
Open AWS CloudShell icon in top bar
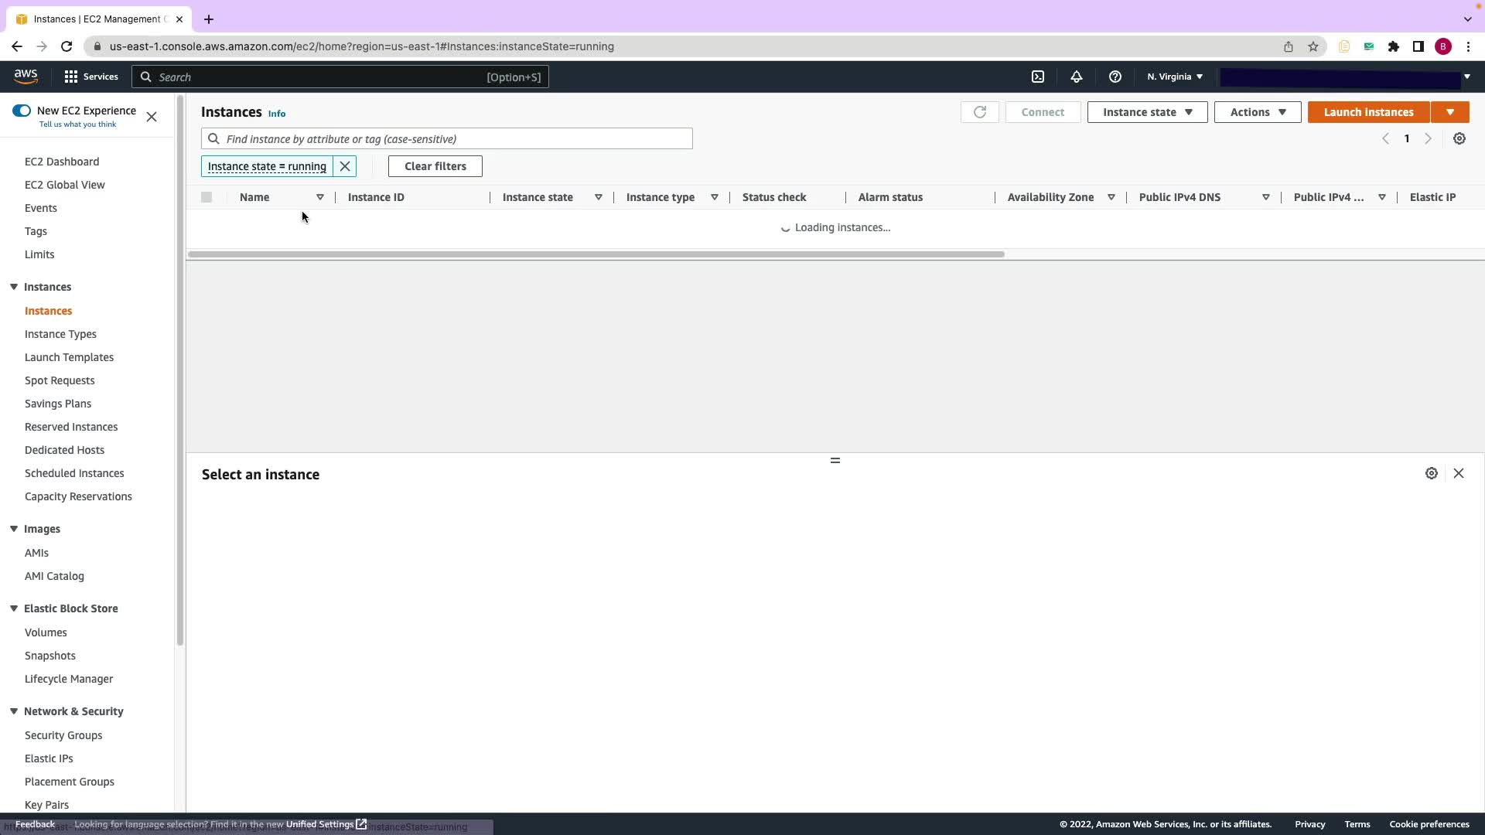pos(1038,77)
